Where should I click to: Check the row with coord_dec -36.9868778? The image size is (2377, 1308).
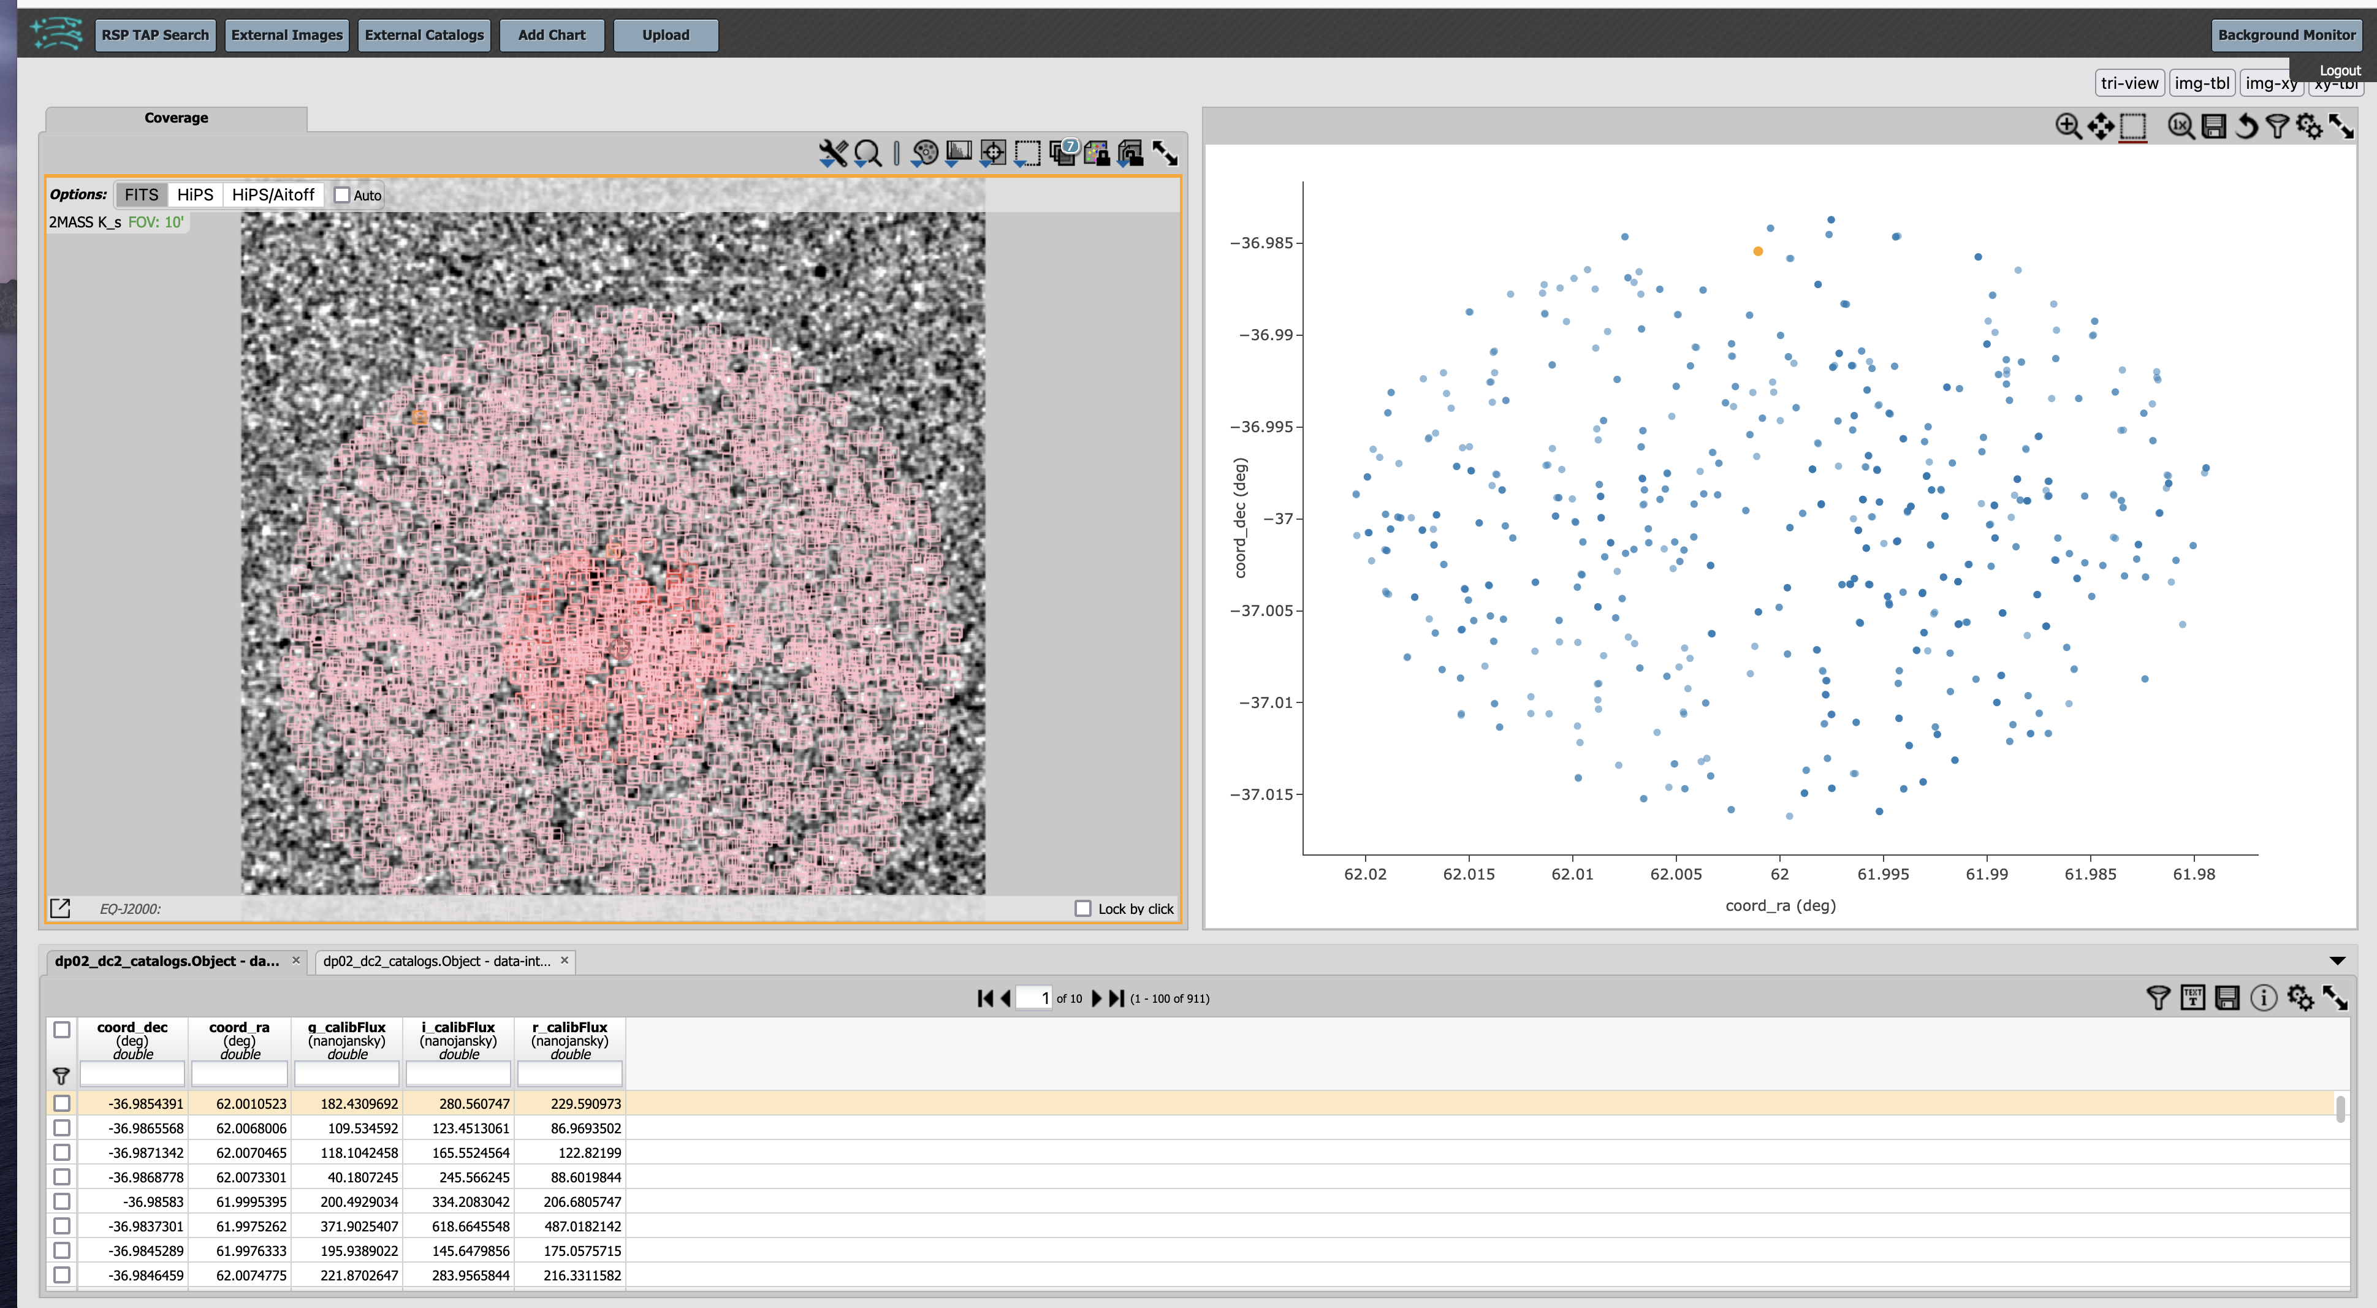[62, 1177]
